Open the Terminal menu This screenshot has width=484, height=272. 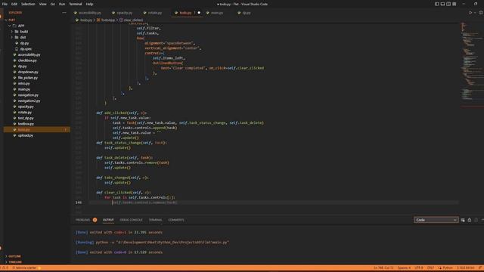coord(76,4)
